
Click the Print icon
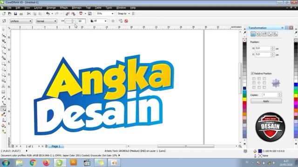tap(21, 13)
